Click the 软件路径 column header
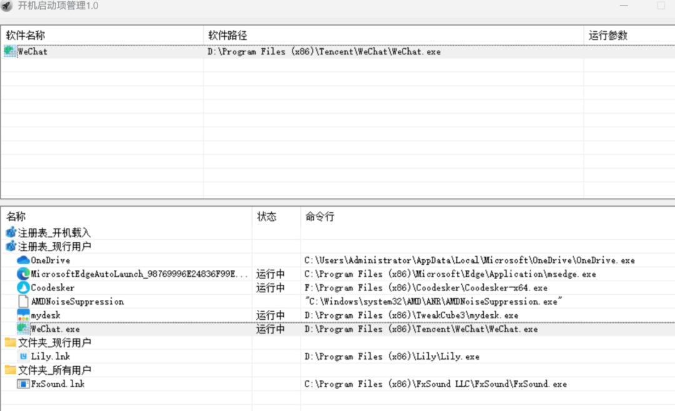 coord(394,35)
